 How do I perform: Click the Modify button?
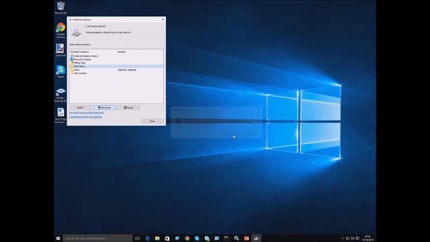(x=81, y=108)
